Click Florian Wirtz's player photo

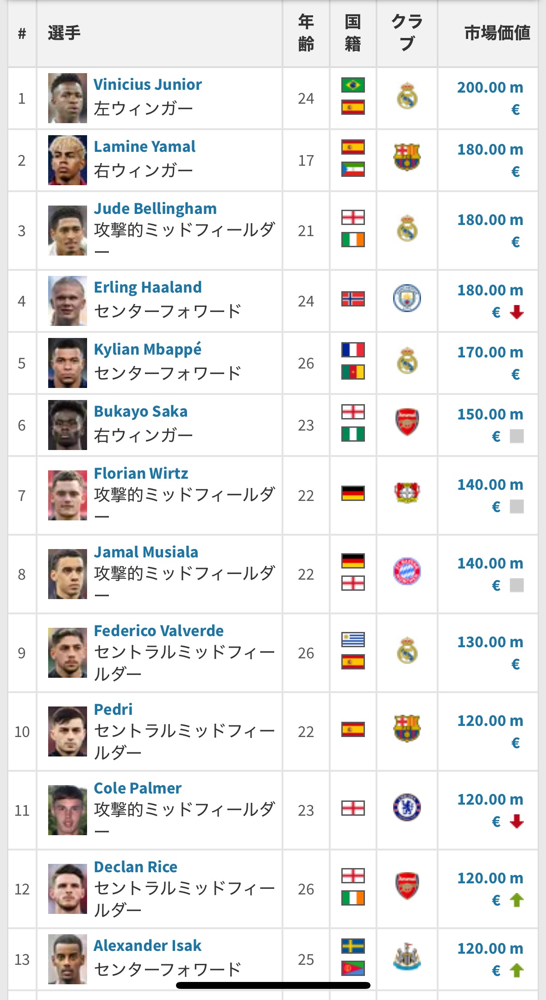click(x=68, y=495)
